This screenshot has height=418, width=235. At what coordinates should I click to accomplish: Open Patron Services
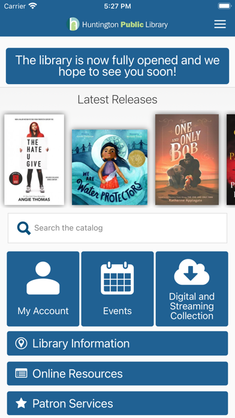pyautogui.click(x=117, y=404)
